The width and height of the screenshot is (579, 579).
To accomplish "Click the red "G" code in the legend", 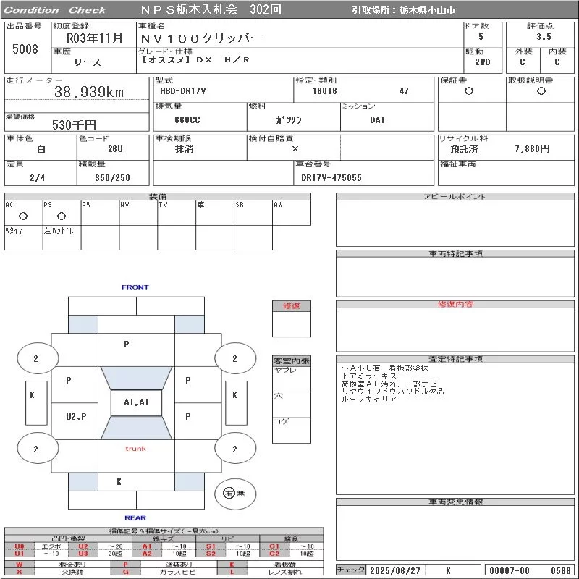I will [126, 572].
